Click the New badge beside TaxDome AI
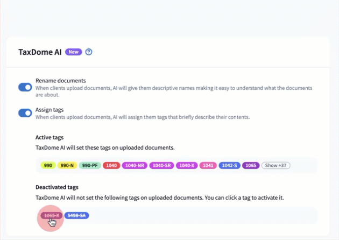 (x=74, y=52)
